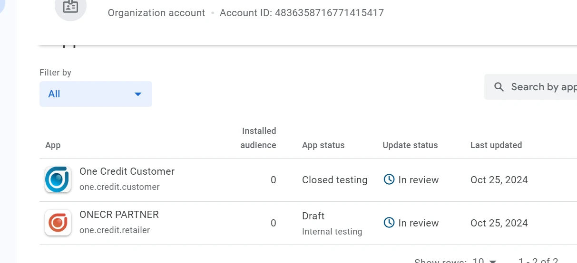Click the magnifier icon in the search box
577x263 pixels.
(499, 87)
